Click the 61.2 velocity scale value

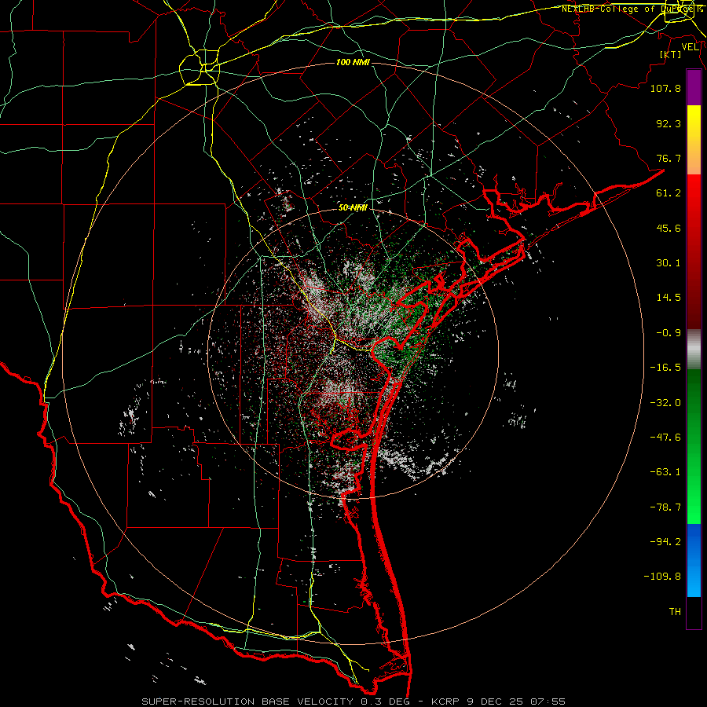coord(669,193)
